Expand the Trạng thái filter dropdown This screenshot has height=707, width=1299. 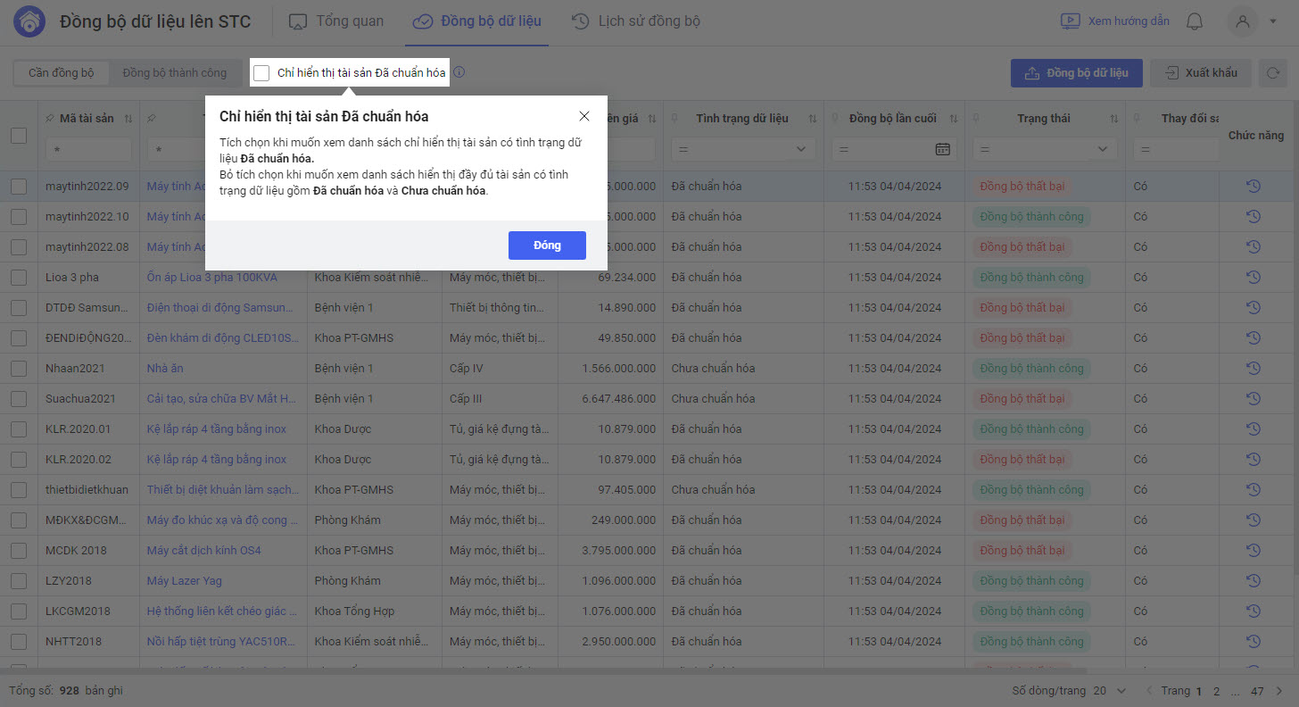click(x=1102, y=149)
